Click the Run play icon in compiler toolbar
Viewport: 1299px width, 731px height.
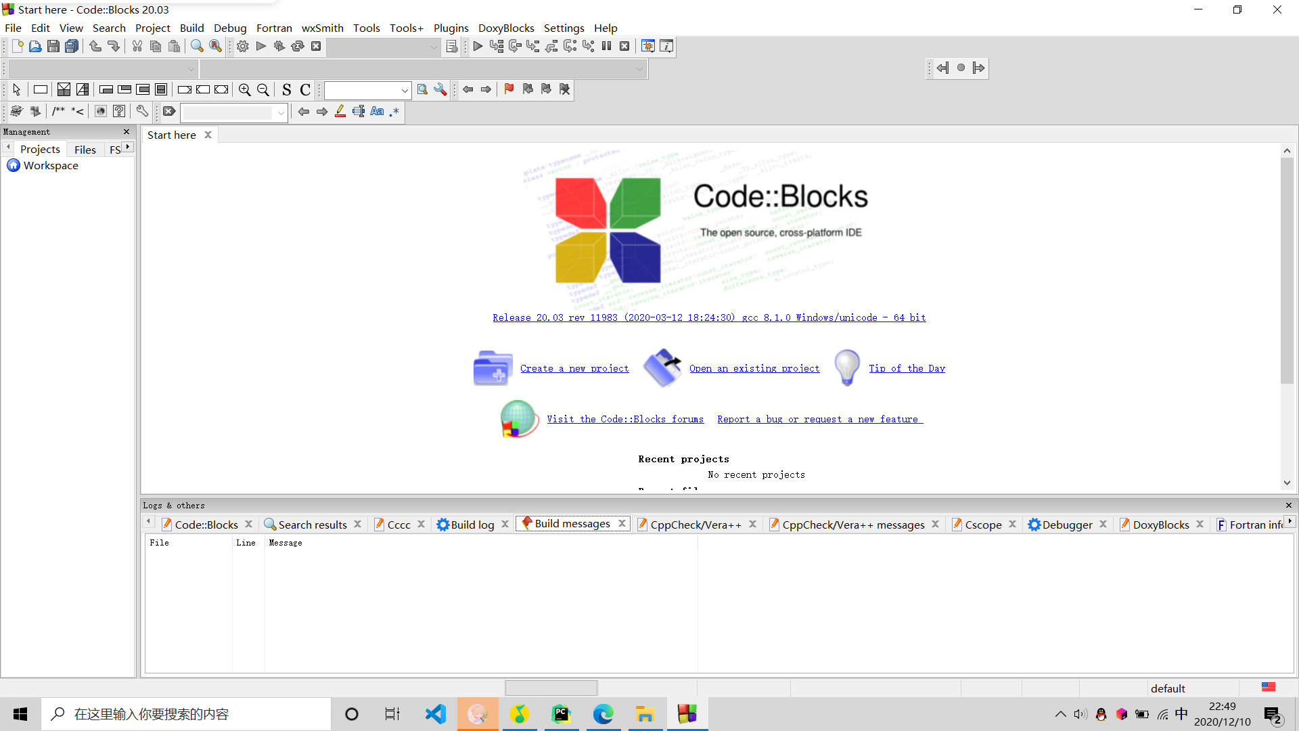(x=261, y=47)
